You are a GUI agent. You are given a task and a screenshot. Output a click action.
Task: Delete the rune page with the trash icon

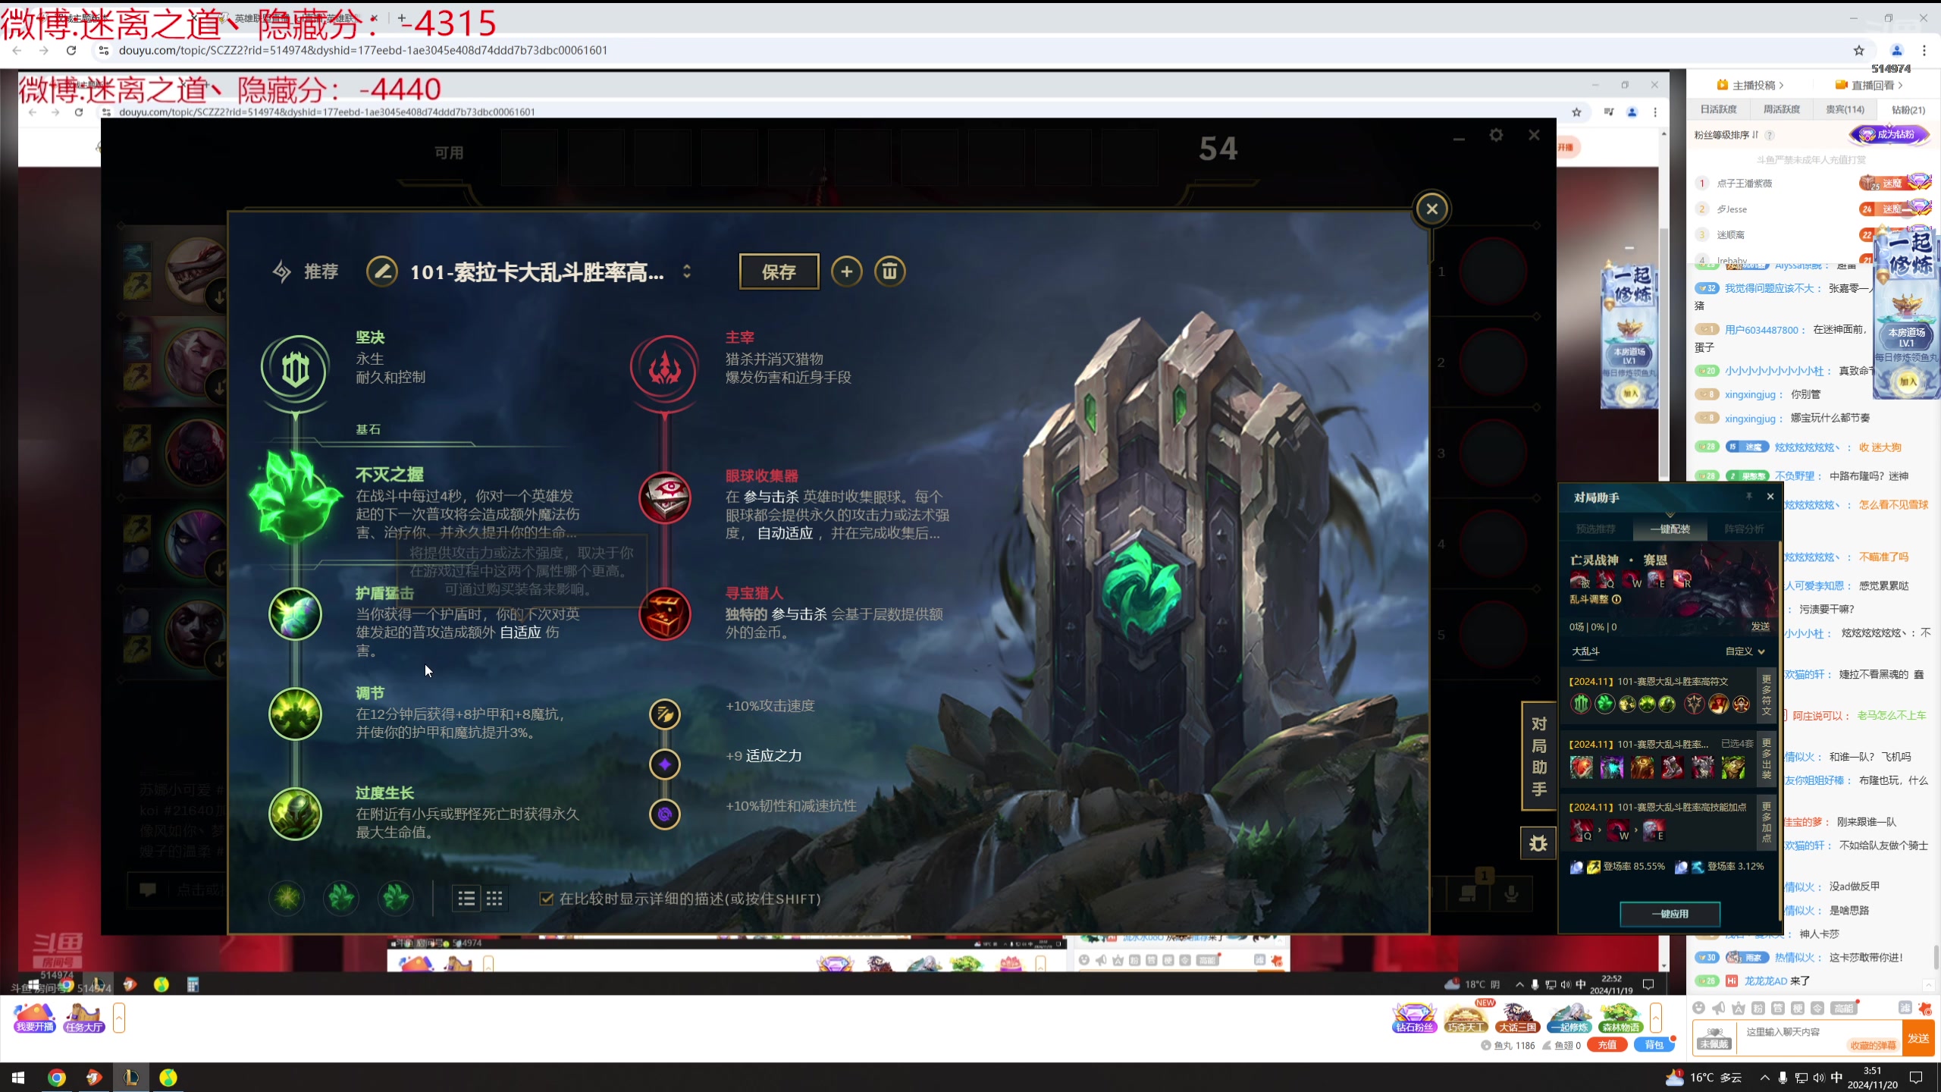click(890, 271)
